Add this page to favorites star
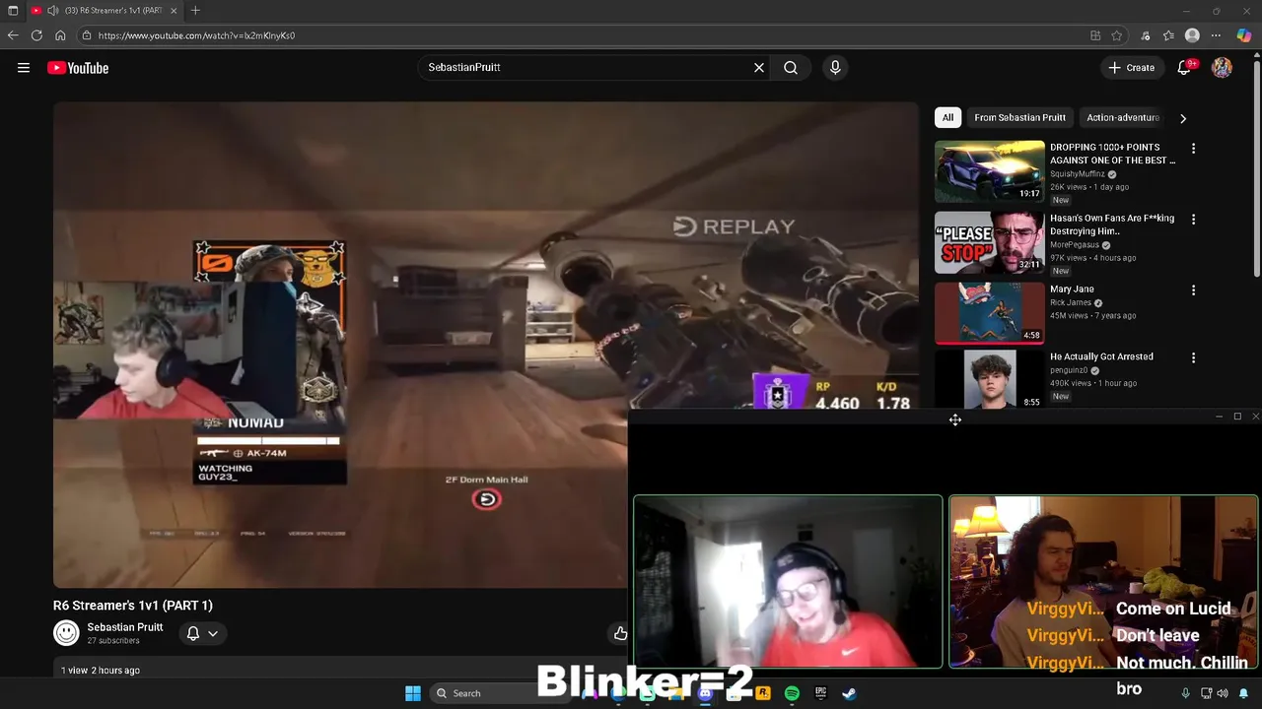This screenshot has height=709, width=1262. click(1116, 35)
